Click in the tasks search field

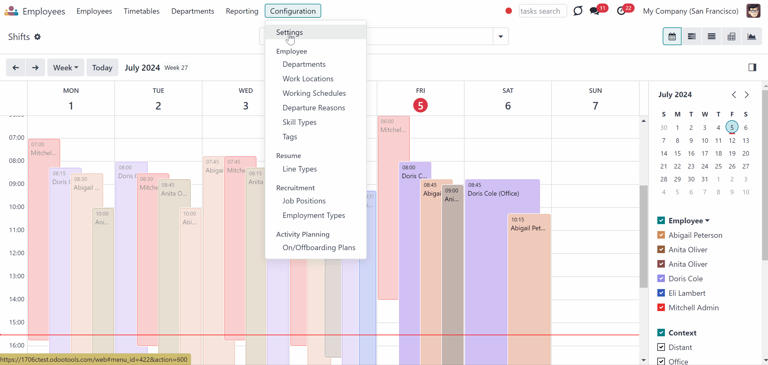tap(542, 11)
